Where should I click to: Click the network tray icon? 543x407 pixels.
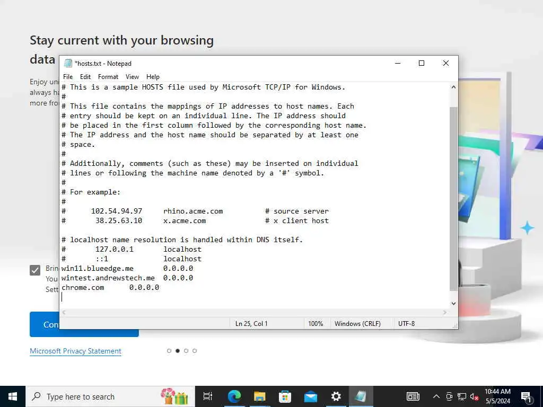(x=462, y=396)
